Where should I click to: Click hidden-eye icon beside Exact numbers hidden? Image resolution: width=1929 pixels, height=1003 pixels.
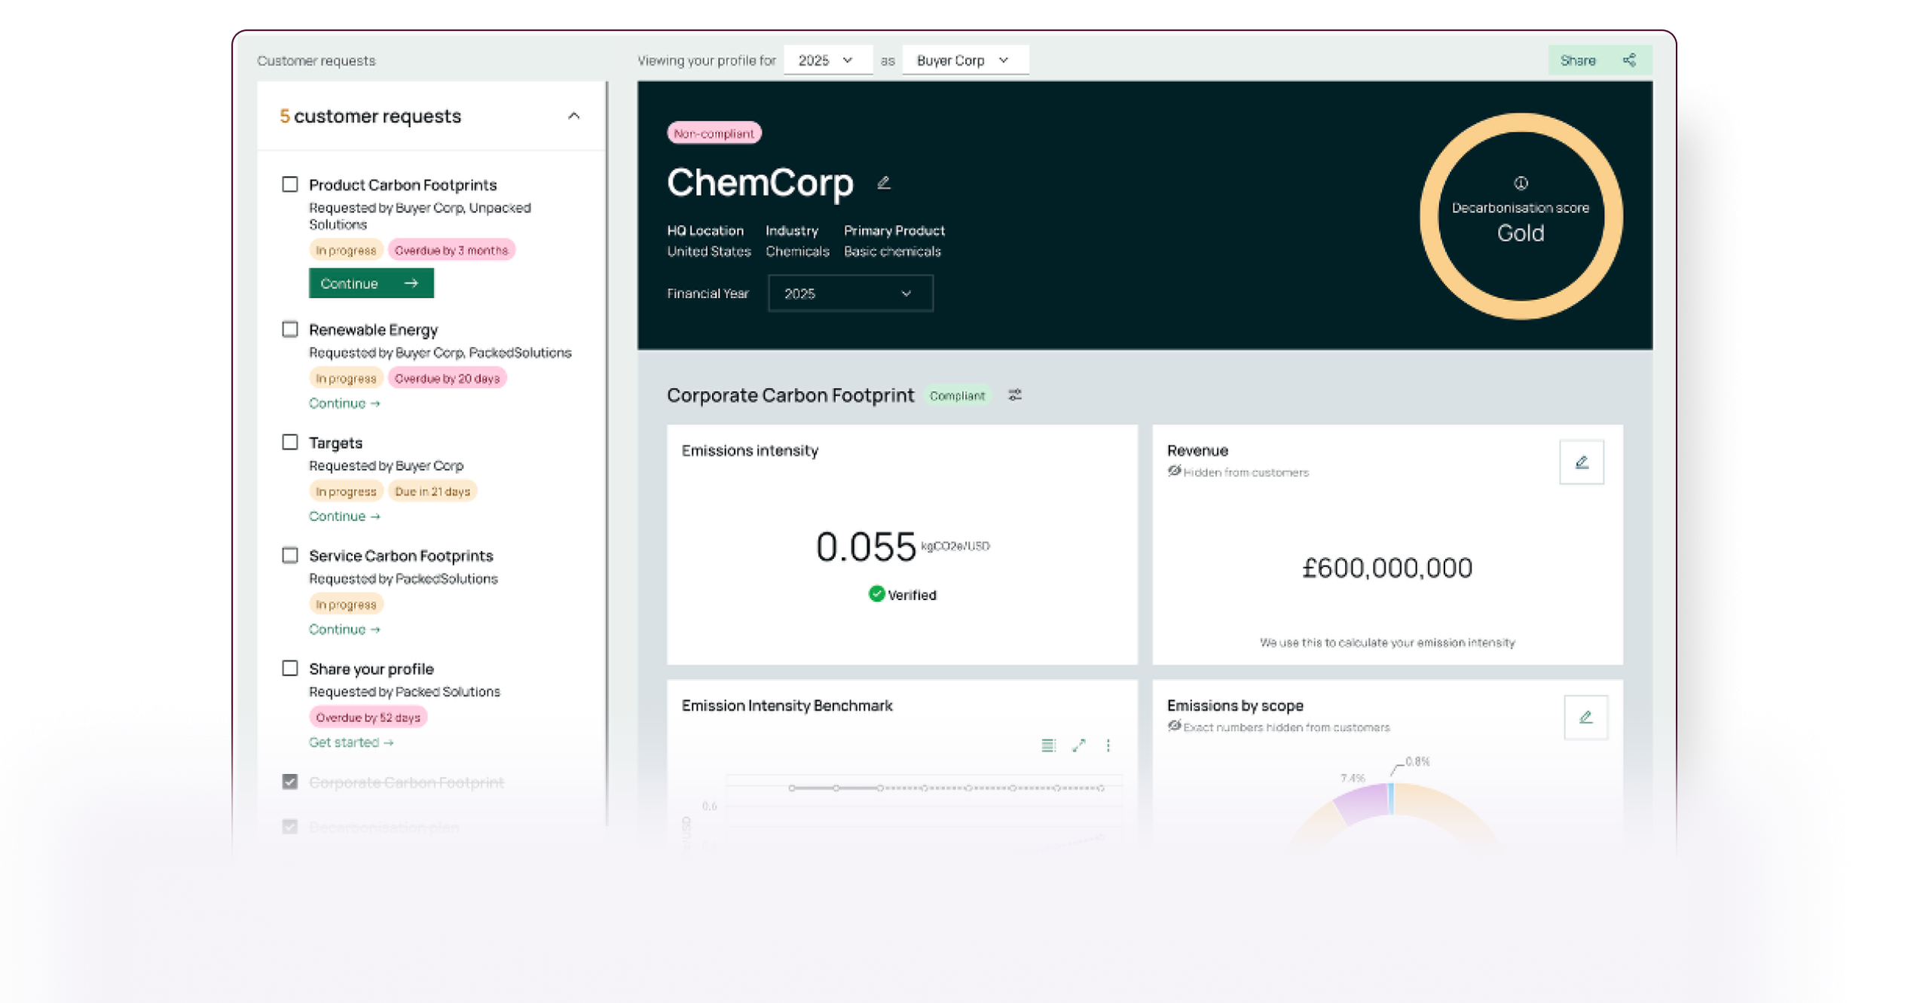(x=1173, y=727)
